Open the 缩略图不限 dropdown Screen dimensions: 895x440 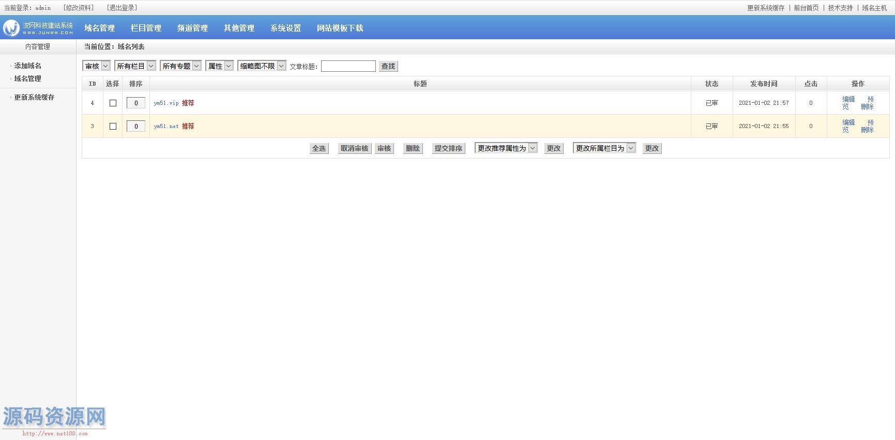click(x=262, y=66)
